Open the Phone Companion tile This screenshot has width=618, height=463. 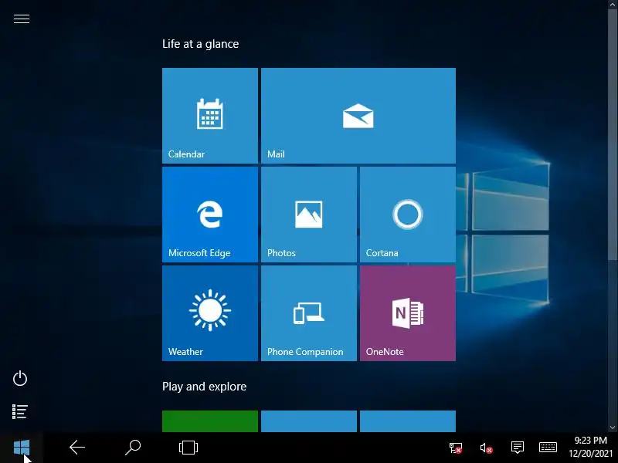click(x=309, y=313)
